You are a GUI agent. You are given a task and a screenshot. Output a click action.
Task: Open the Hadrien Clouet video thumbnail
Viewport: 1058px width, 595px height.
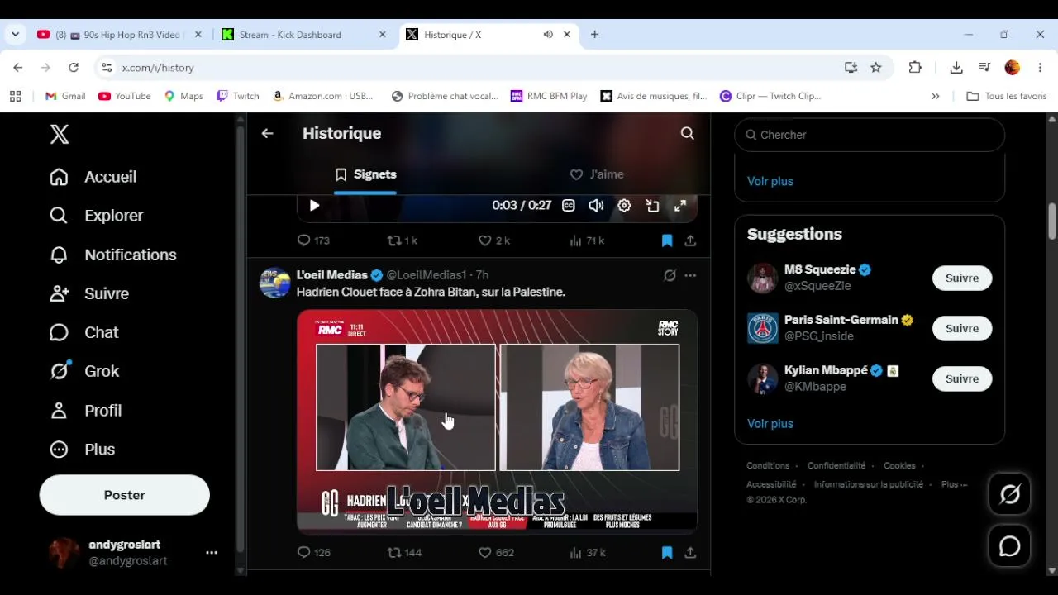point(498,421)
